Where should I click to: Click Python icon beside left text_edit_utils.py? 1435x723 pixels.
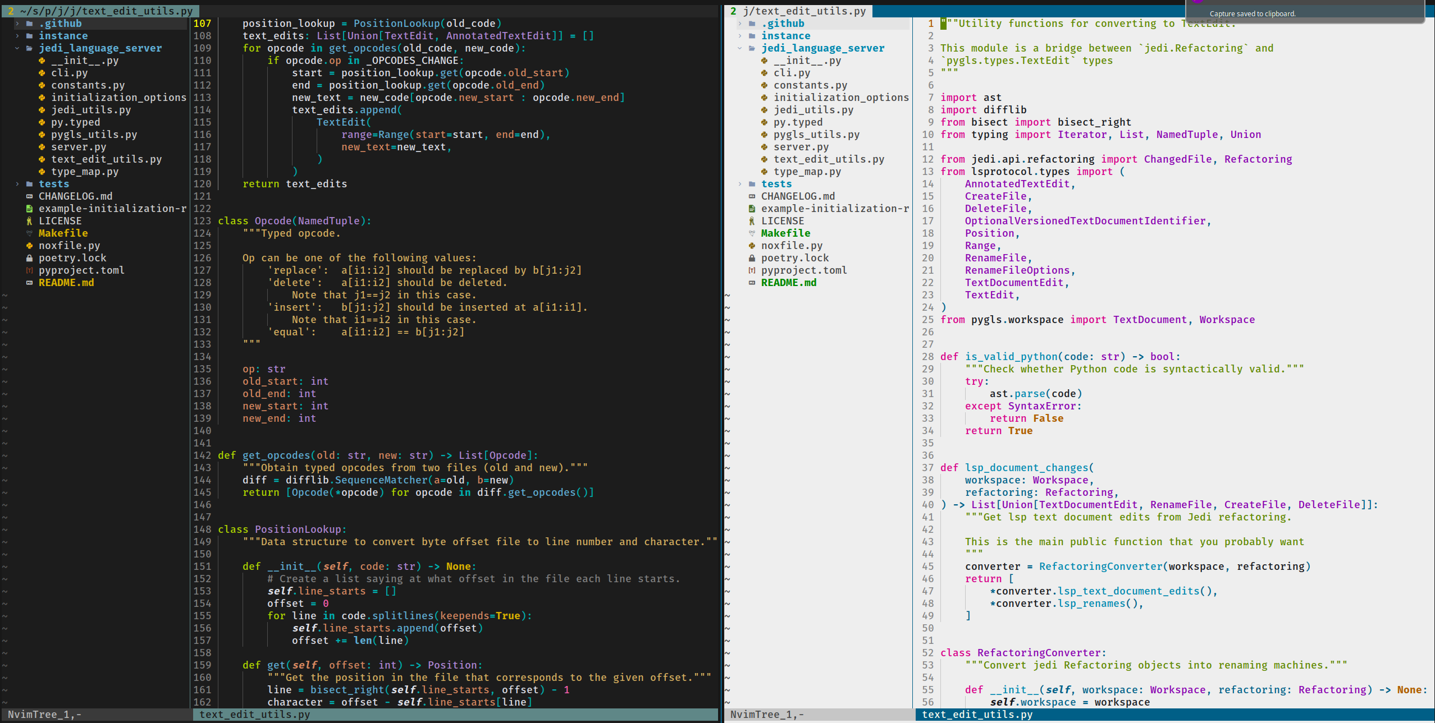pyautogui.click(x=42, y=159)
